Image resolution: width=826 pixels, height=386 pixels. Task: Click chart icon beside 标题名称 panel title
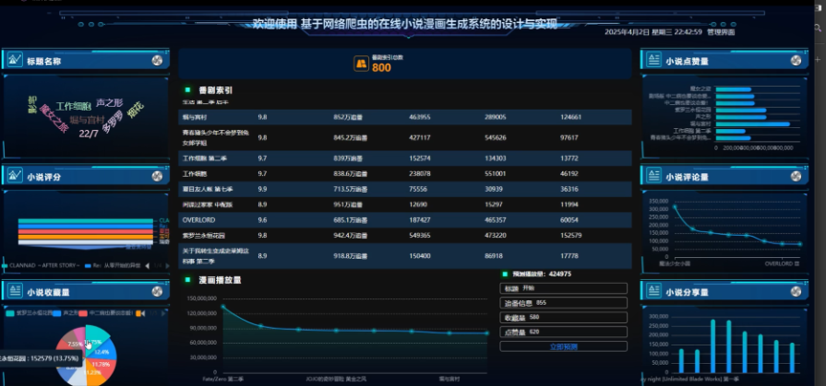(x=14, y=60)
